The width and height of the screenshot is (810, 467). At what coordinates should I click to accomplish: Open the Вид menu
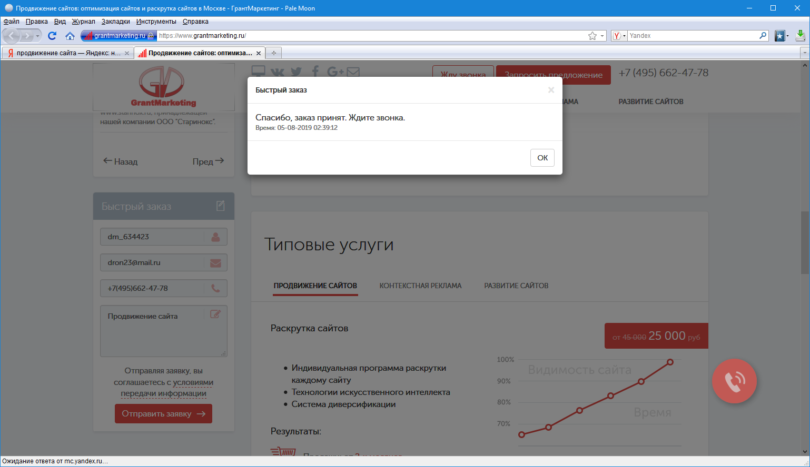(60, 22)
